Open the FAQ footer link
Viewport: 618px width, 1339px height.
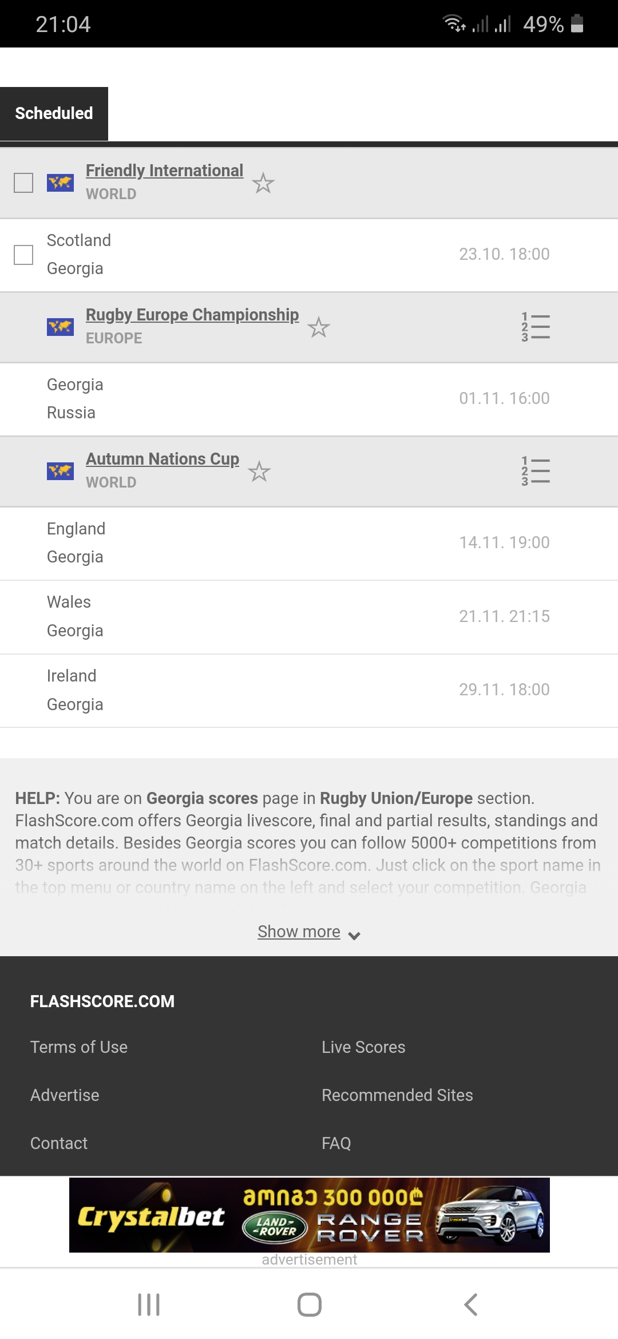coord(336,1143)
